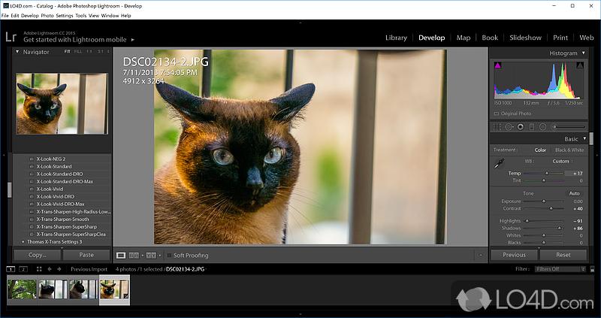
Task: Click the Shadows slider handle
Action: coord(559,229)
